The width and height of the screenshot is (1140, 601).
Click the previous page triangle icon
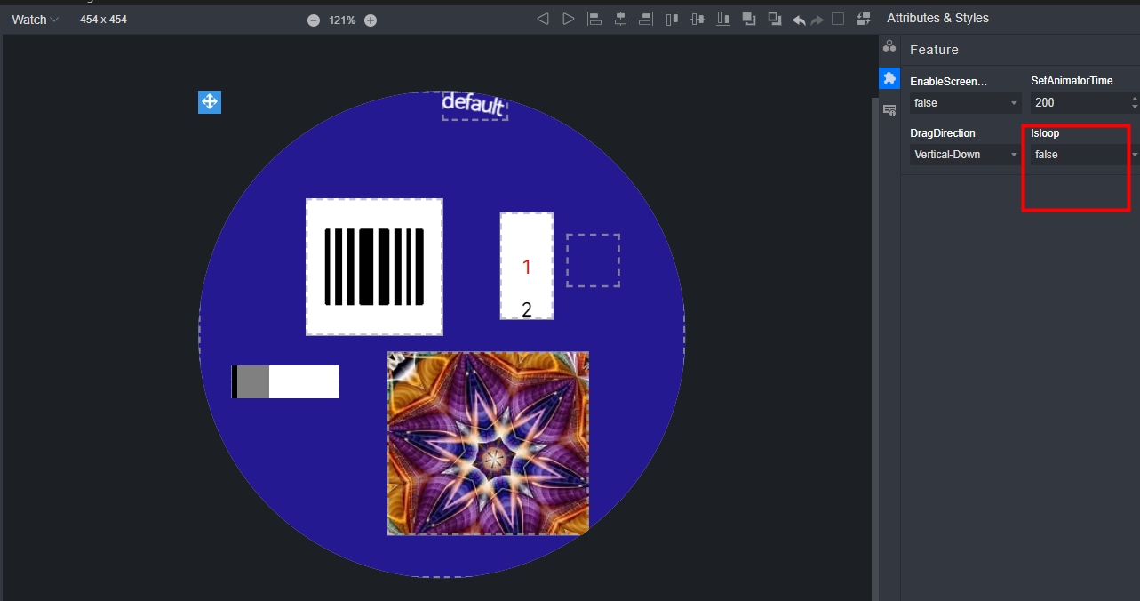[x=543, y=19]
